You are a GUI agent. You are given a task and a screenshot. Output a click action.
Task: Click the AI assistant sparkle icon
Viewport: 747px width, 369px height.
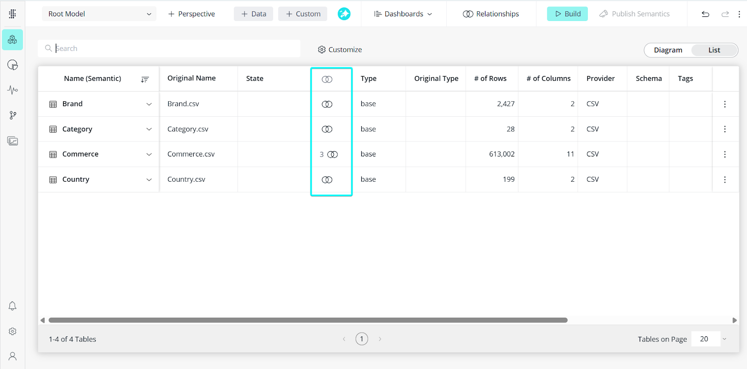(344, 14)
